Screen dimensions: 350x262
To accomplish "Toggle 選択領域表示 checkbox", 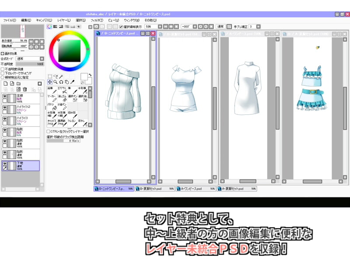I will (x=121, y=27).
